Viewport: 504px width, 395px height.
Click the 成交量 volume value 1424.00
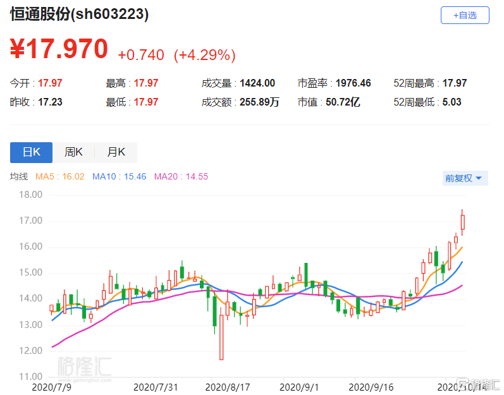pos(257,83)
